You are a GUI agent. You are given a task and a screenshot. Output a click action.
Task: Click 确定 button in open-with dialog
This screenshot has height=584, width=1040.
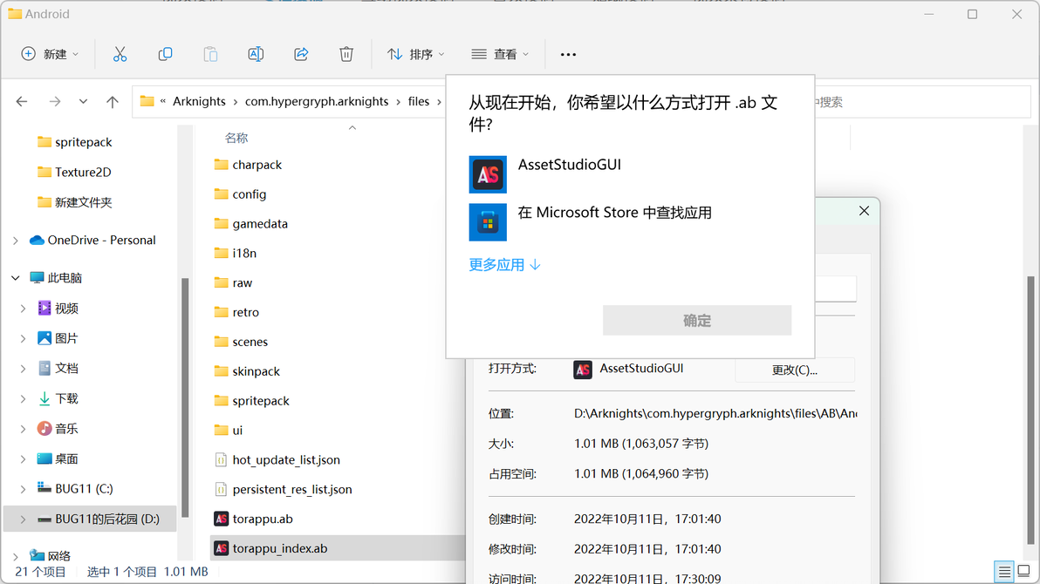(697, 321)
